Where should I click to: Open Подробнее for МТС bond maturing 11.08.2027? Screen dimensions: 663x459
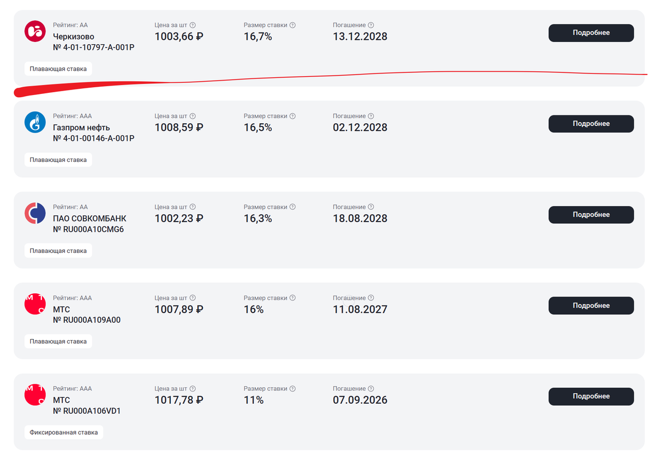(591, 305)
